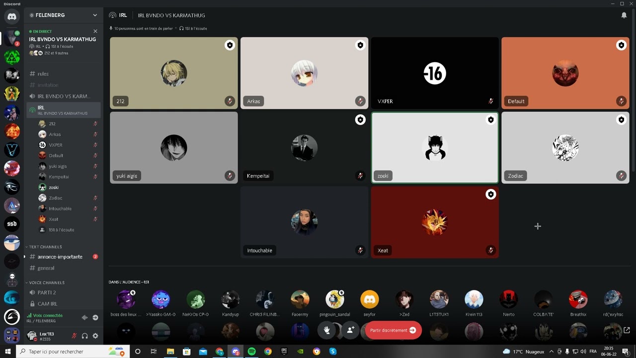Open the annonce-importante channel
Screen dimensions: 636x358
coord(64,257)
